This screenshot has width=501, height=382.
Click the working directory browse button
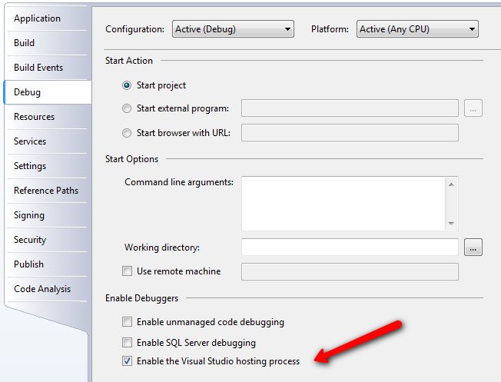(473, 247)
